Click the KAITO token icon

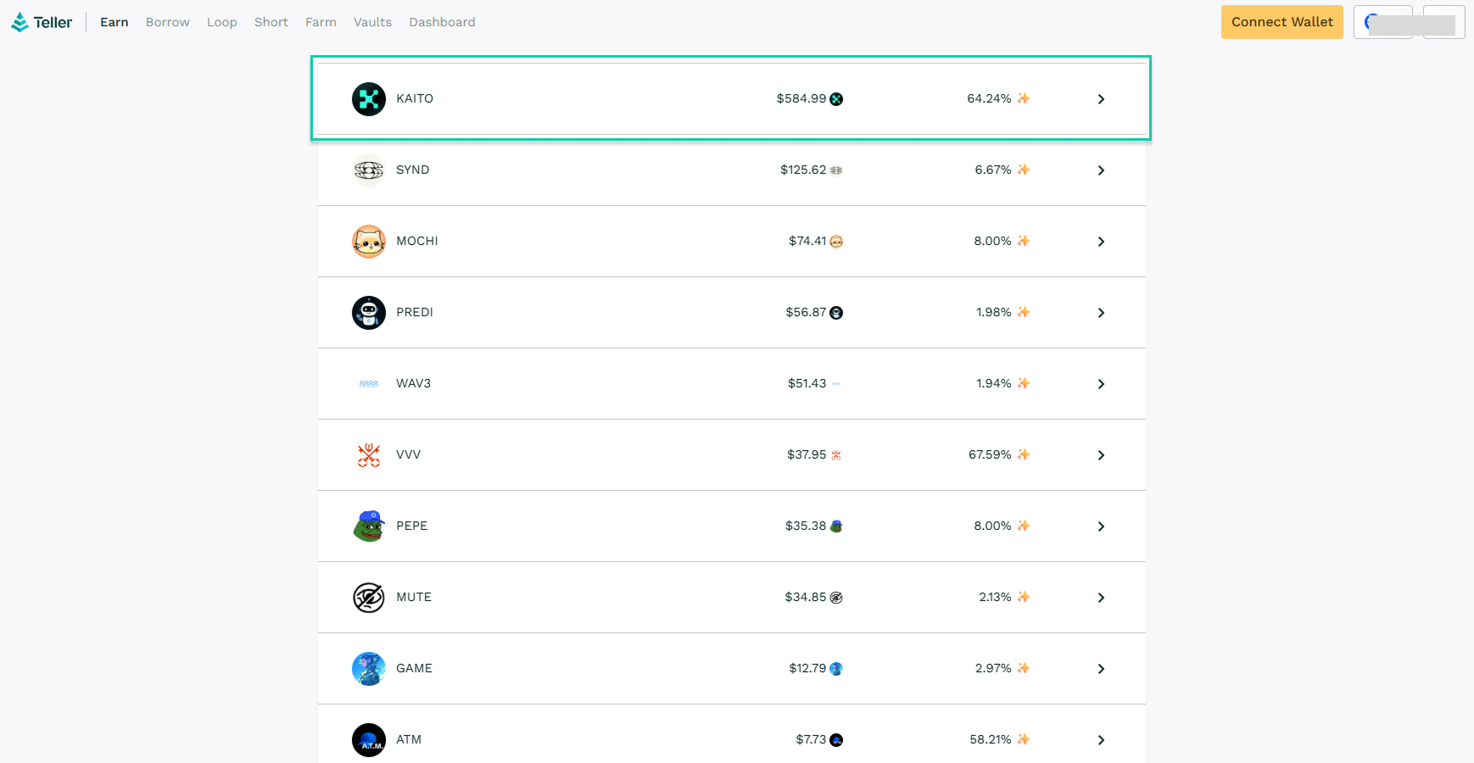pyautogui.click(x=369, y=99)
